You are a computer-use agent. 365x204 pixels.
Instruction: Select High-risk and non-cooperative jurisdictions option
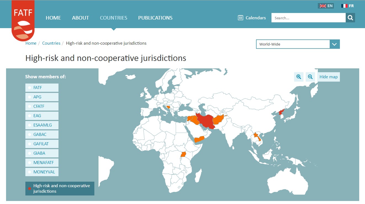coord(60,189)
